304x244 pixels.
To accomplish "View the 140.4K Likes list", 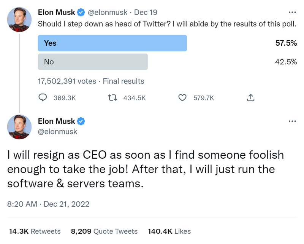I will pyautogui.click(x=169, y=231).
